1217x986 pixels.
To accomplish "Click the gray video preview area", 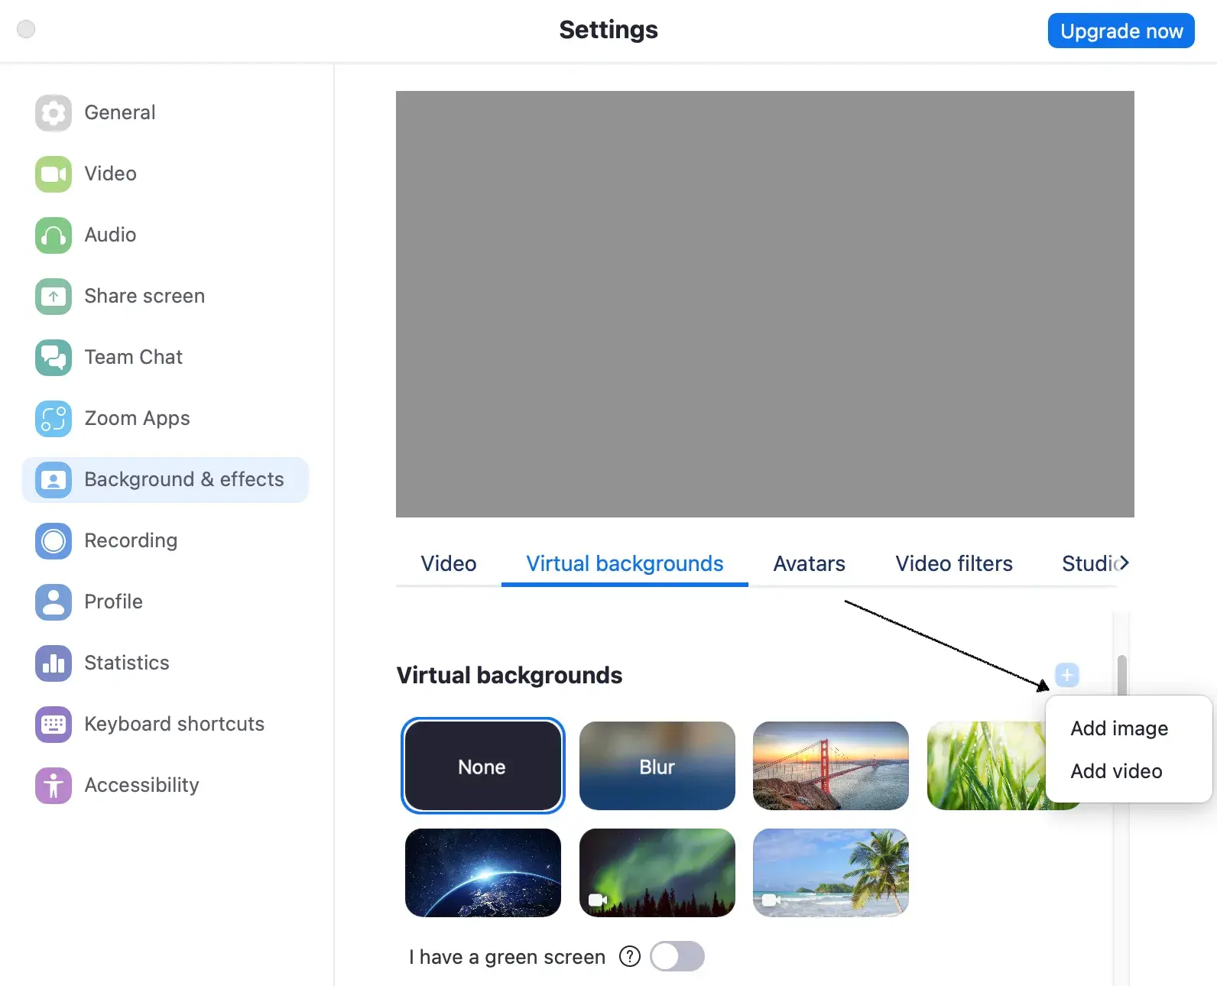I will coord(765,304).
